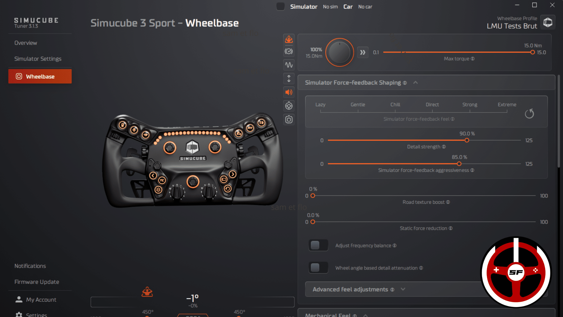Click the aggressiveness slider handle
Screen dimensions: 563x317
click(x=459, y=164)
